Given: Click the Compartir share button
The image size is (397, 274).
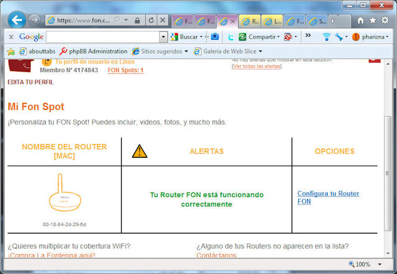Looking at the screenshot, I should click(x=257, y=37).
